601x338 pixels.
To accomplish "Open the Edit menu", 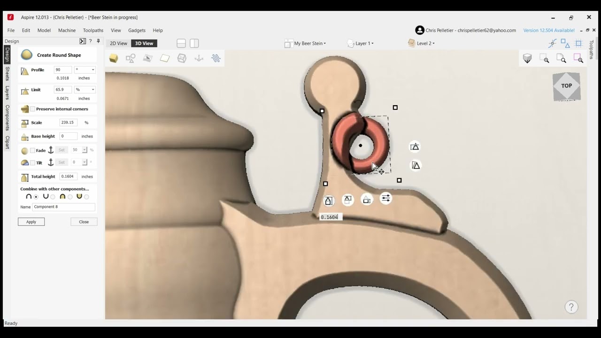I will (x=26, y=30).
